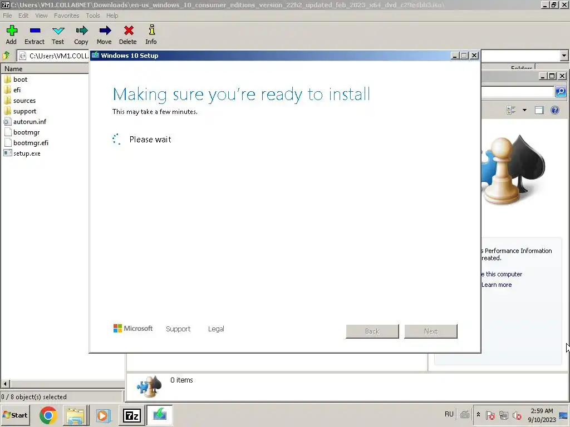This screenshot has width=570, height=427.
Task: Click the Back button in Setup
Action: [x=372, y=331]
